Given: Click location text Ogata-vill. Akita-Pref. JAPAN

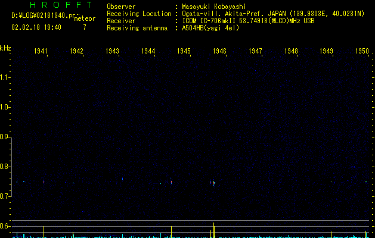Looking at the screenshot, I should click(x=234, y=14).
